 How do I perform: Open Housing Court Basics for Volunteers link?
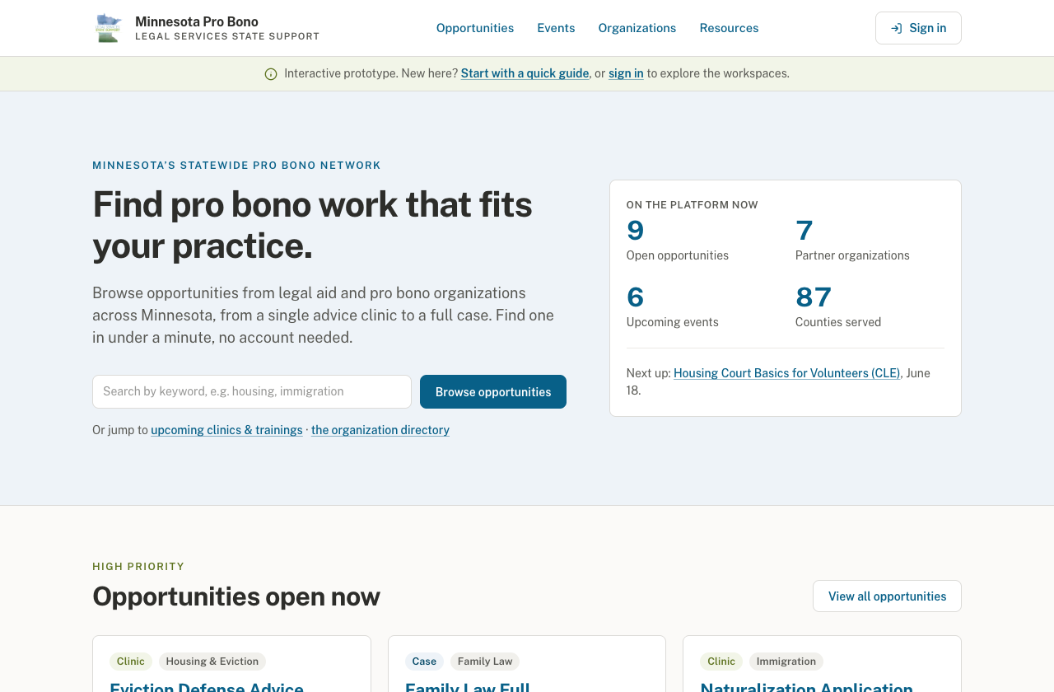coord(787,373)
